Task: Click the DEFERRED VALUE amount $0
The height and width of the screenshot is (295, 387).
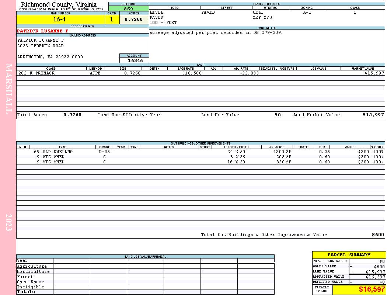Action: (x=382, y=282)
